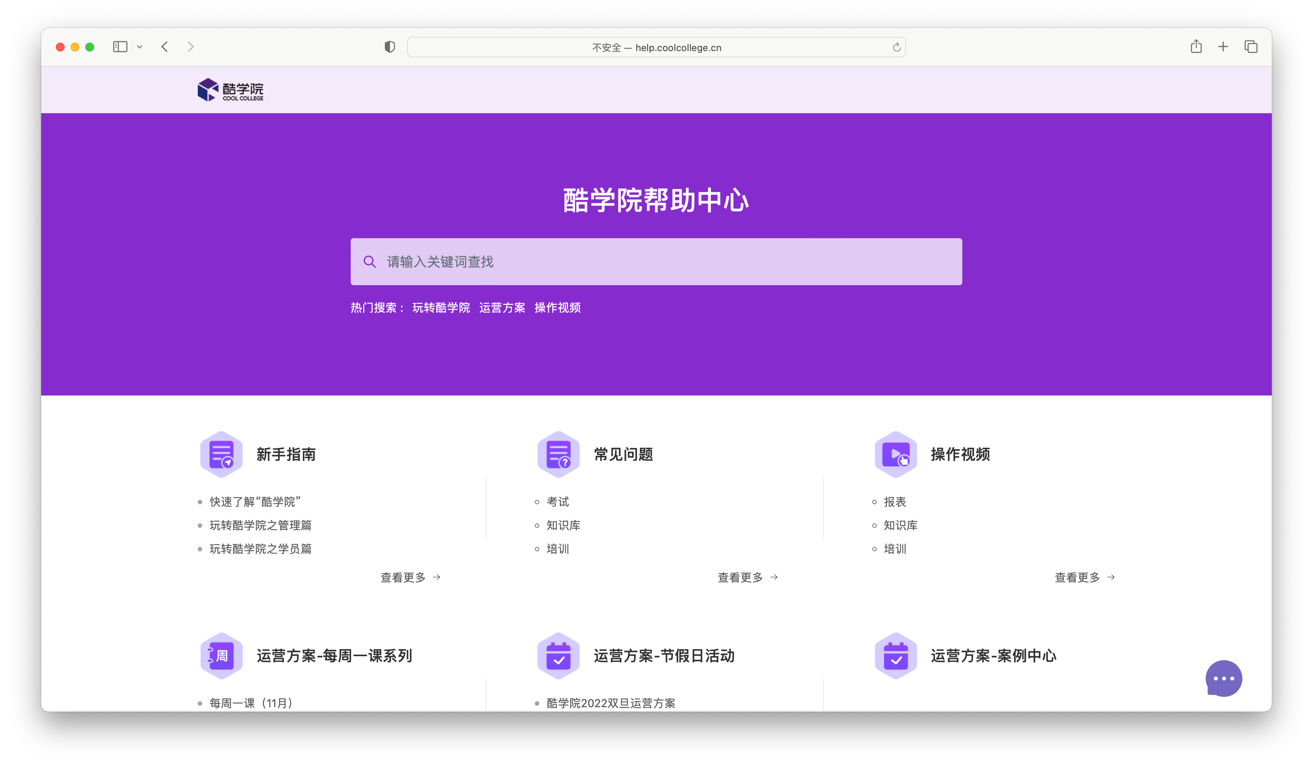Open the sidebar dropdown chevron
The width and height of the screenshot is (1313, 766).
[140, 47]
